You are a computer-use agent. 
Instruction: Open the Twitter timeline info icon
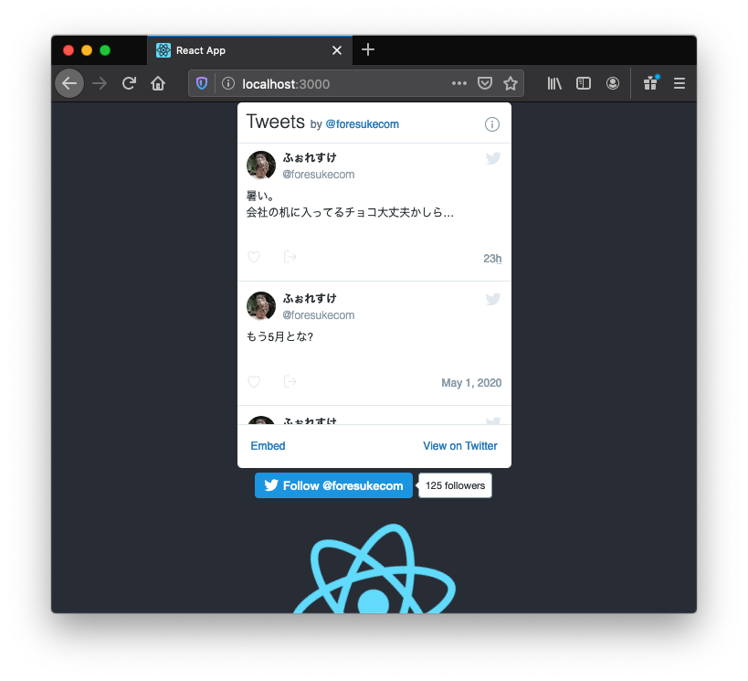point(491,124)
